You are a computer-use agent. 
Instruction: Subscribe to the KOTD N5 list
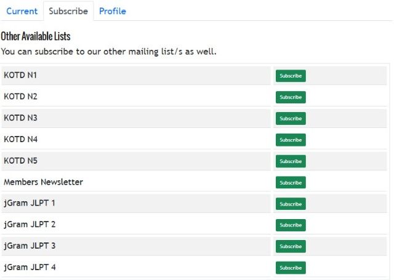click(x=291, y=161)
